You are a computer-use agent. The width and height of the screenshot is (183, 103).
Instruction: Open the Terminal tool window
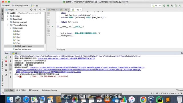click(34, 90)
